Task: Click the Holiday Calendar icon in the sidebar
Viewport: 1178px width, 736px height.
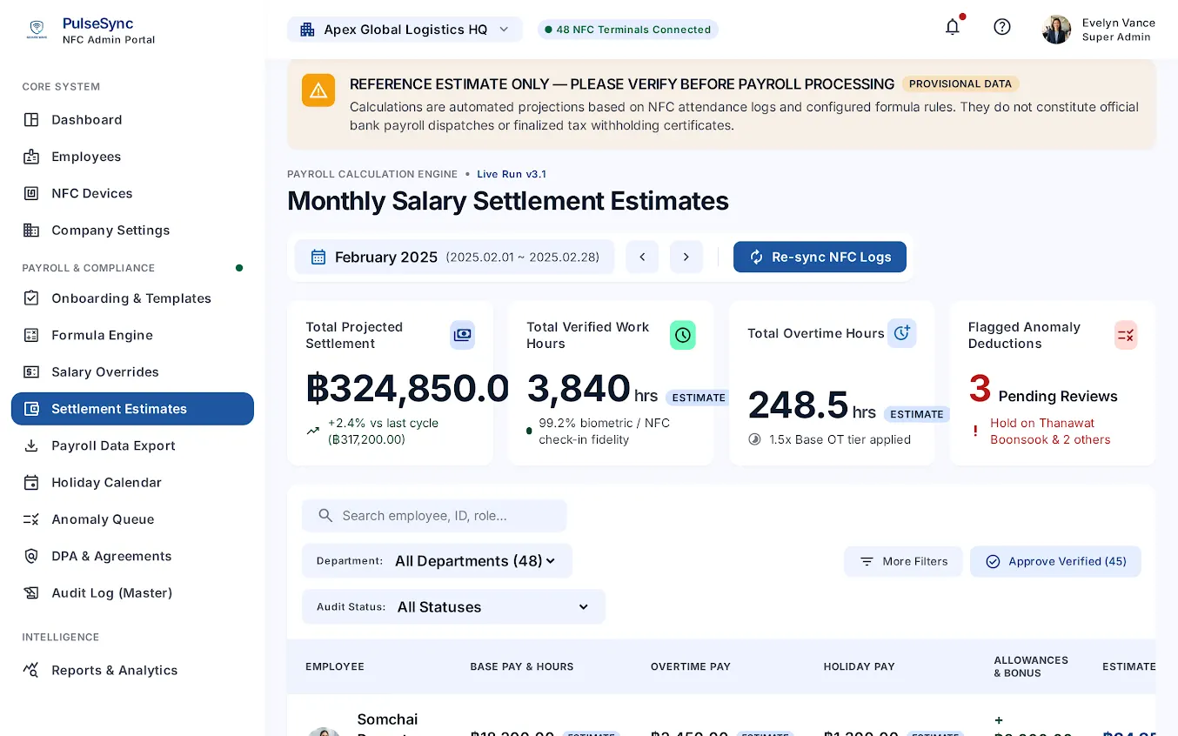Action: point(31,483)
